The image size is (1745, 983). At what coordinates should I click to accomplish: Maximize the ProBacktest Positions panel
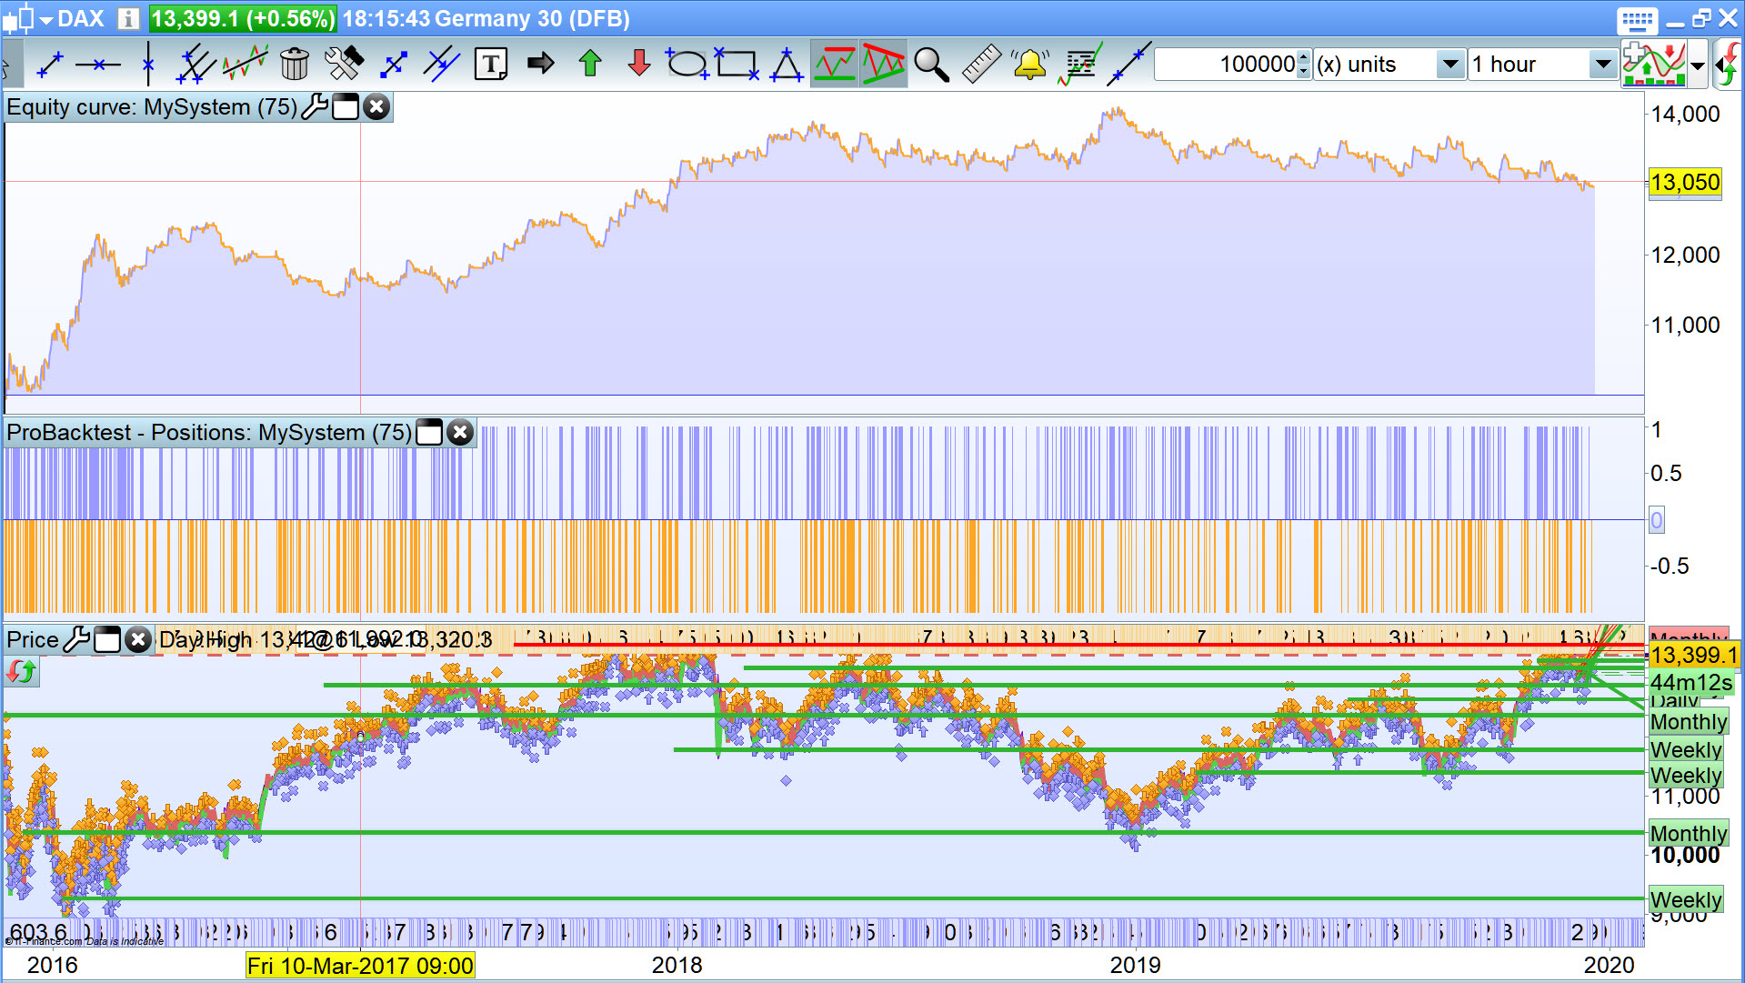tap(429, 432)
